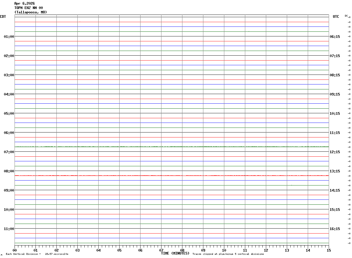
Task: Click the "11" minute axis label
Action: [245, 250]
